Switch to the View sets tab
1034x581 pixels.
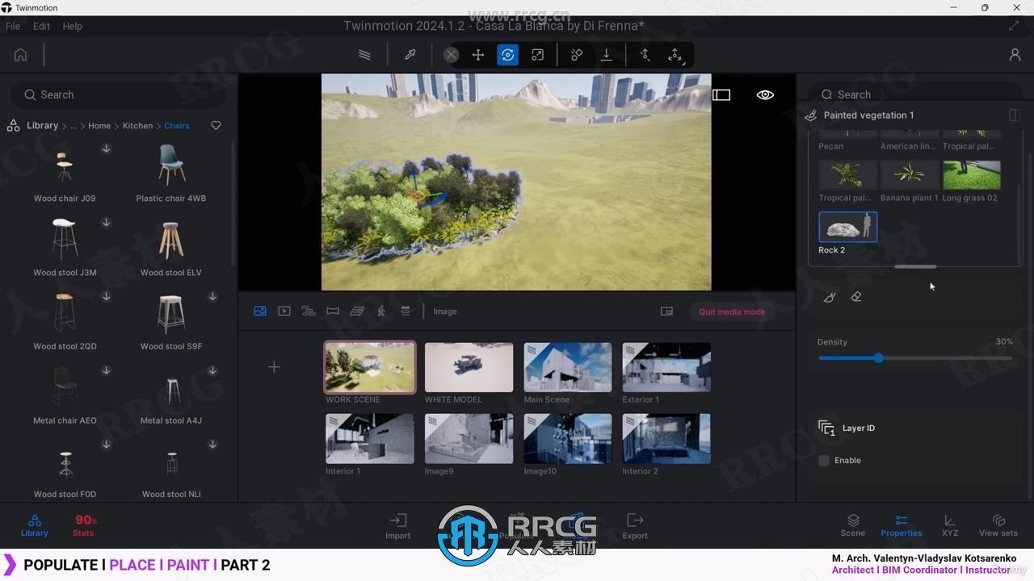click(998, 526)
